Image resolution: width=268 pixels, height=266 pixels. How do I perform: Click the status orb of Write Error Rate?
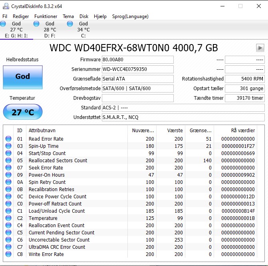8,254
